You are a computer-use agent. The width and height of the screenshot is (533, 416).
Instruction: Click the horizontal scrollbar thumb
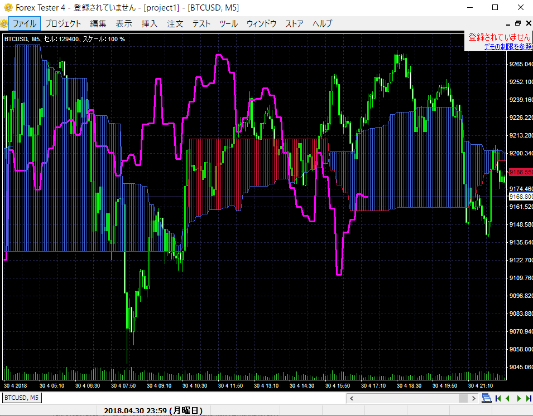coord(463,398)
